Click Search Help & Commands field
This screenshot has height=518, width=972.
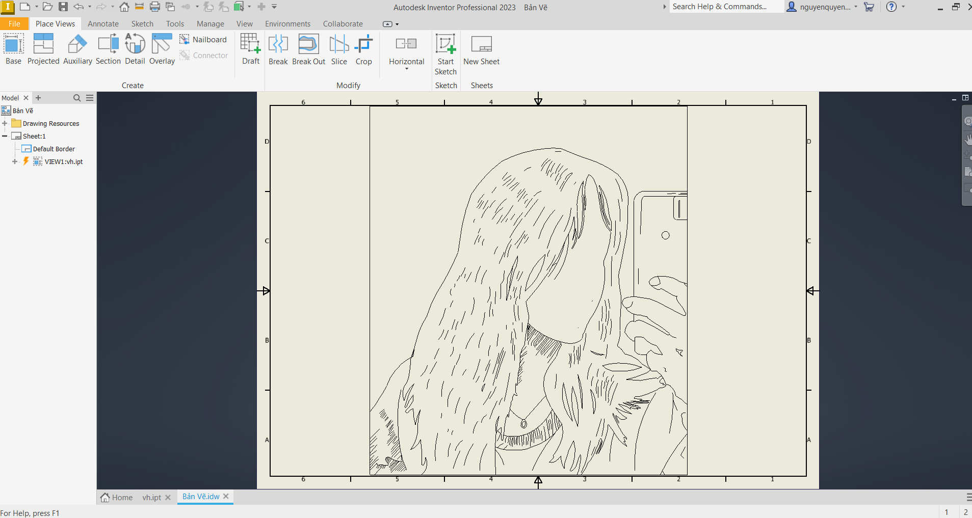(x=726, y=7)
